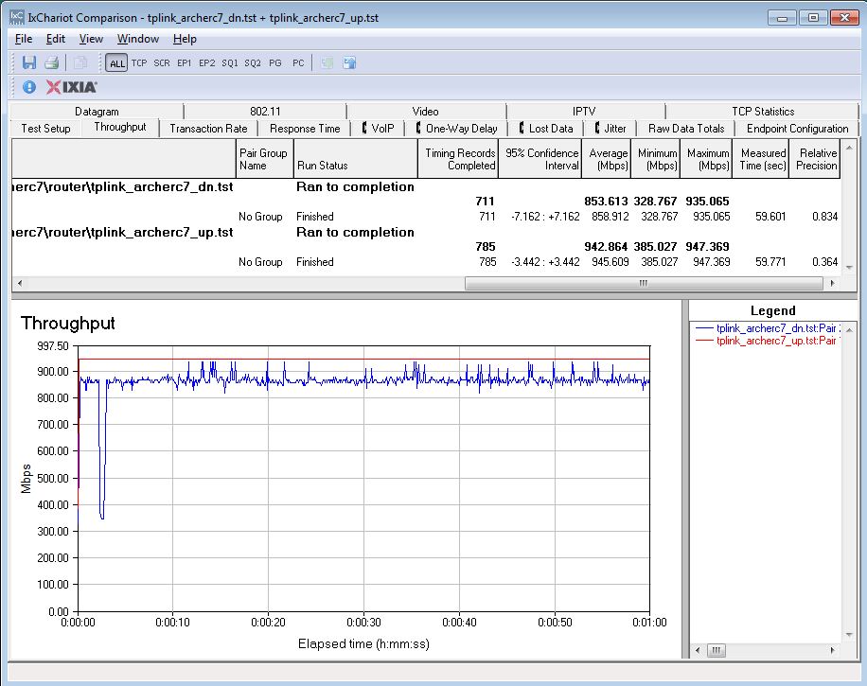867x686 pixels.
Task: Select the PC filter button
Action: point(298,63)
